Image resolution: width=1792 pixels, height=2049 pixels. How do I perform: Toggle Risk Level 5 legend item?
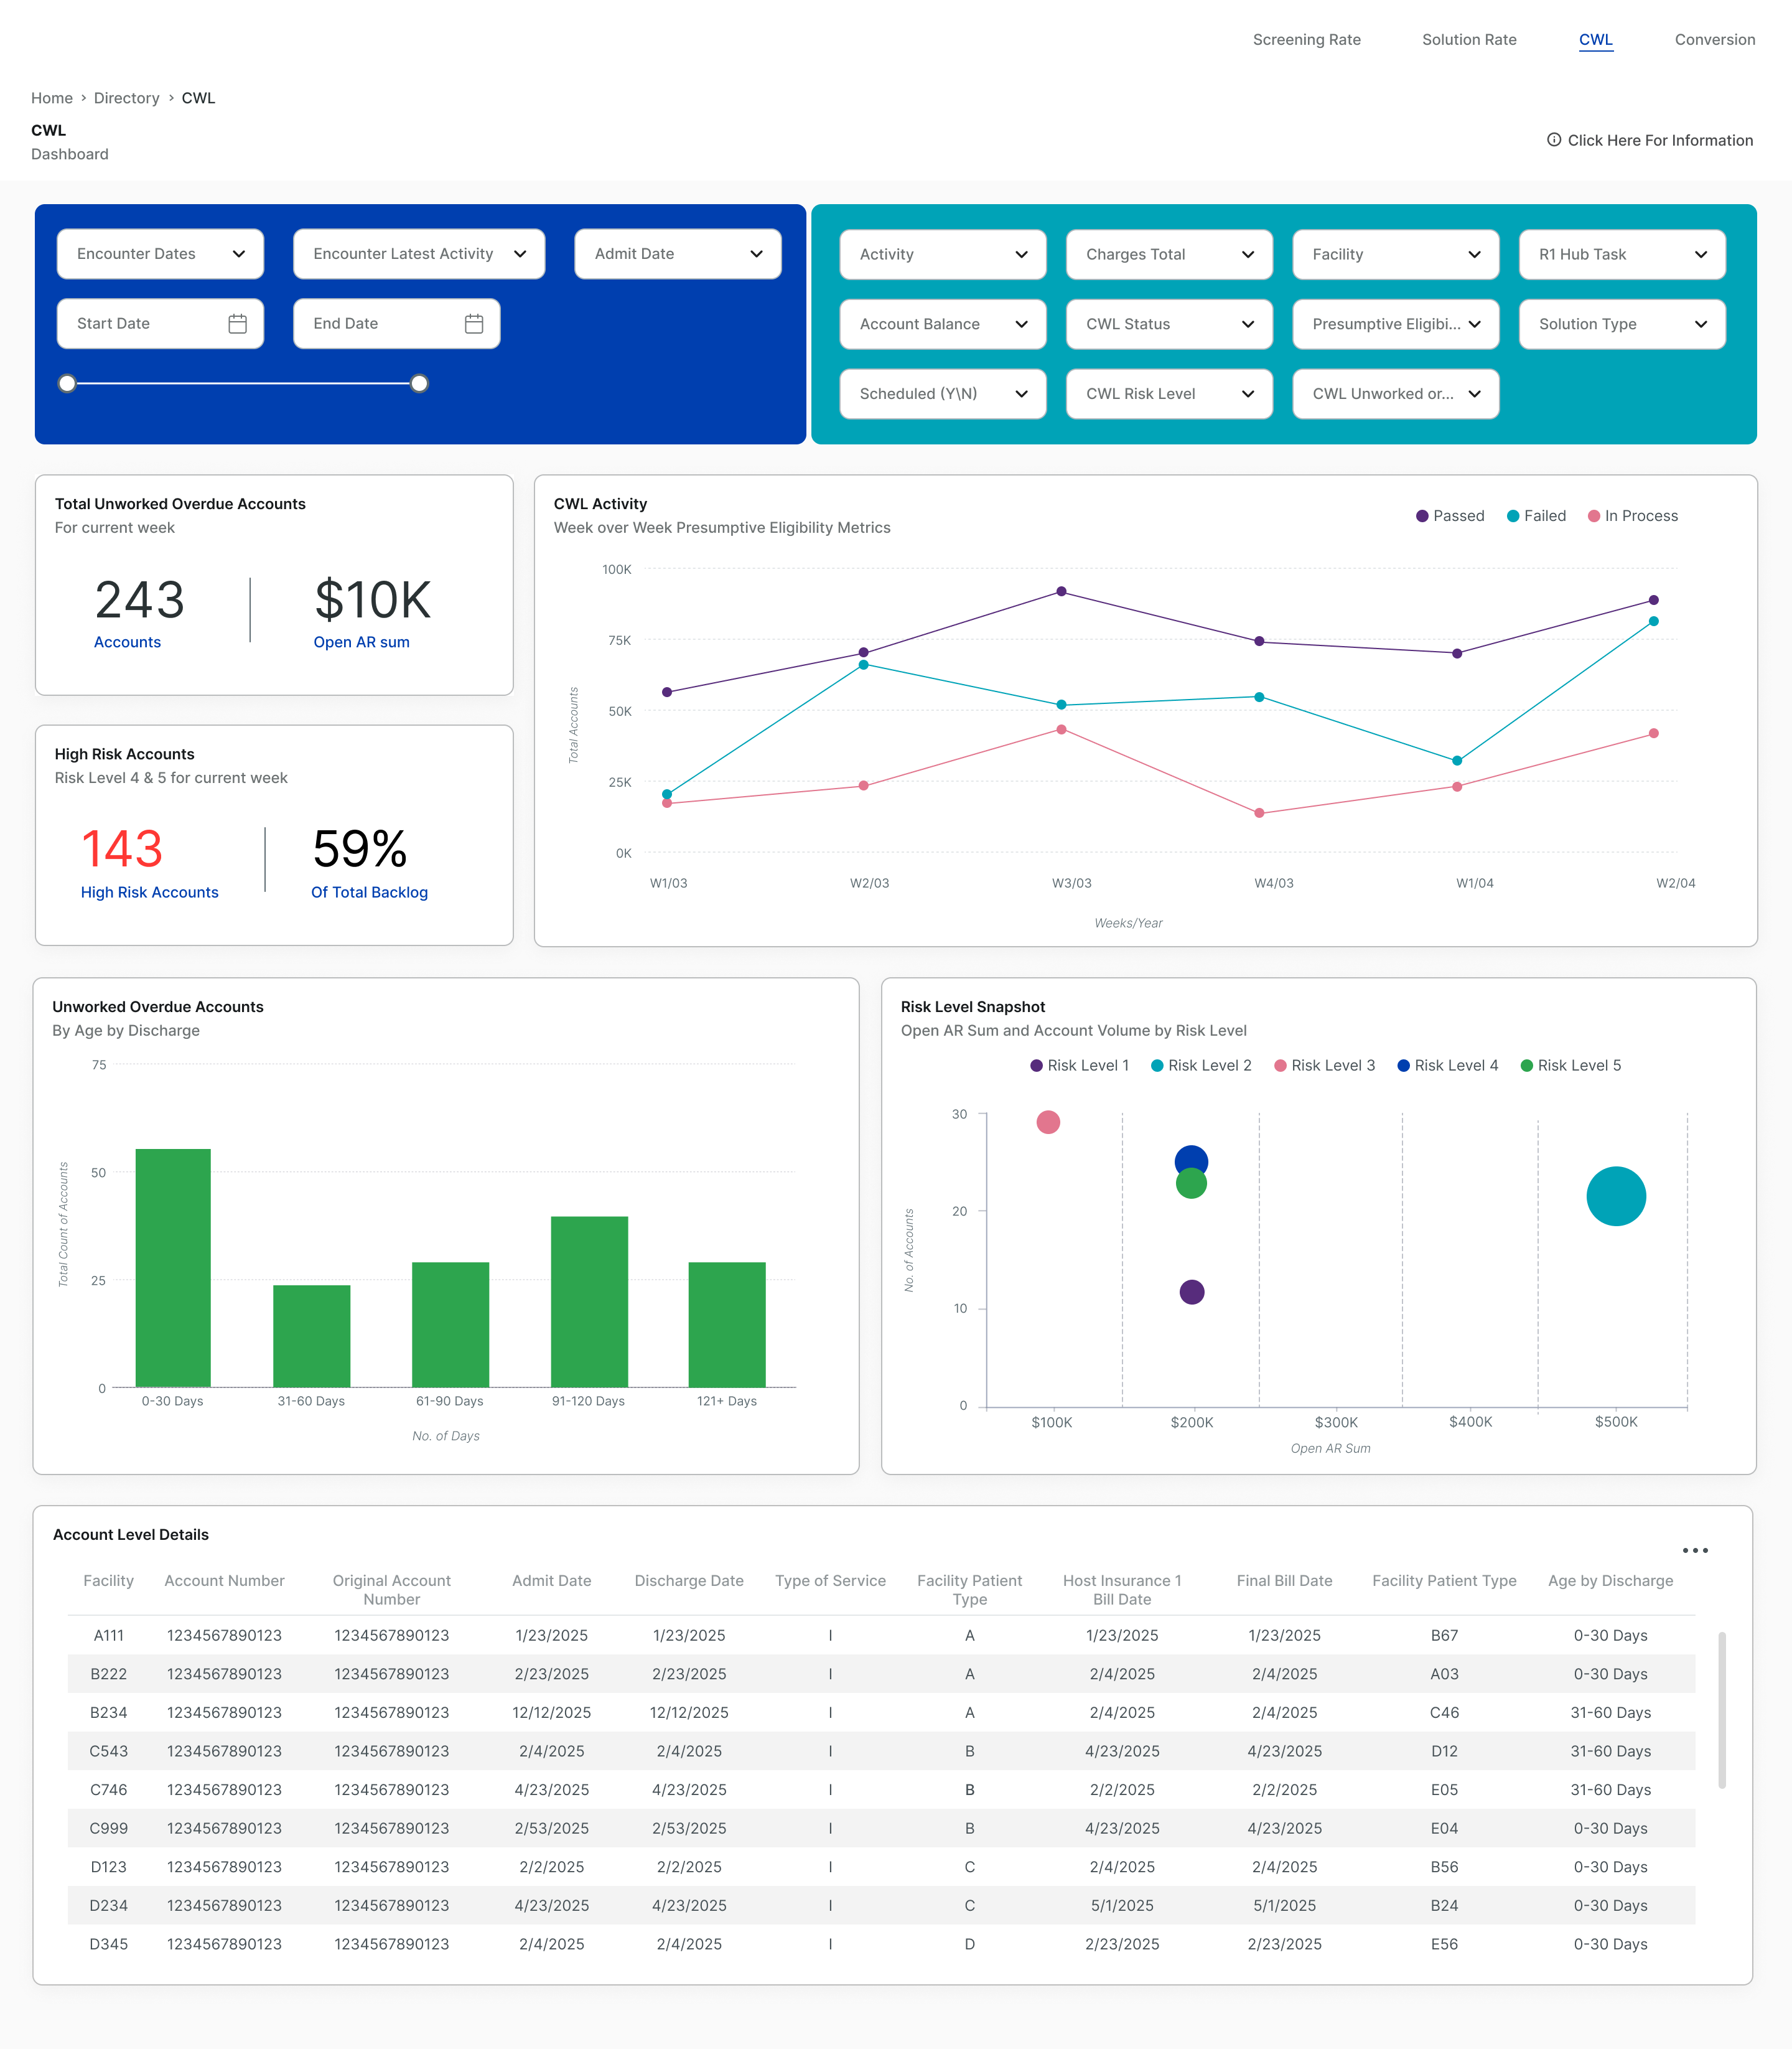click(x=1570, y=1066)
